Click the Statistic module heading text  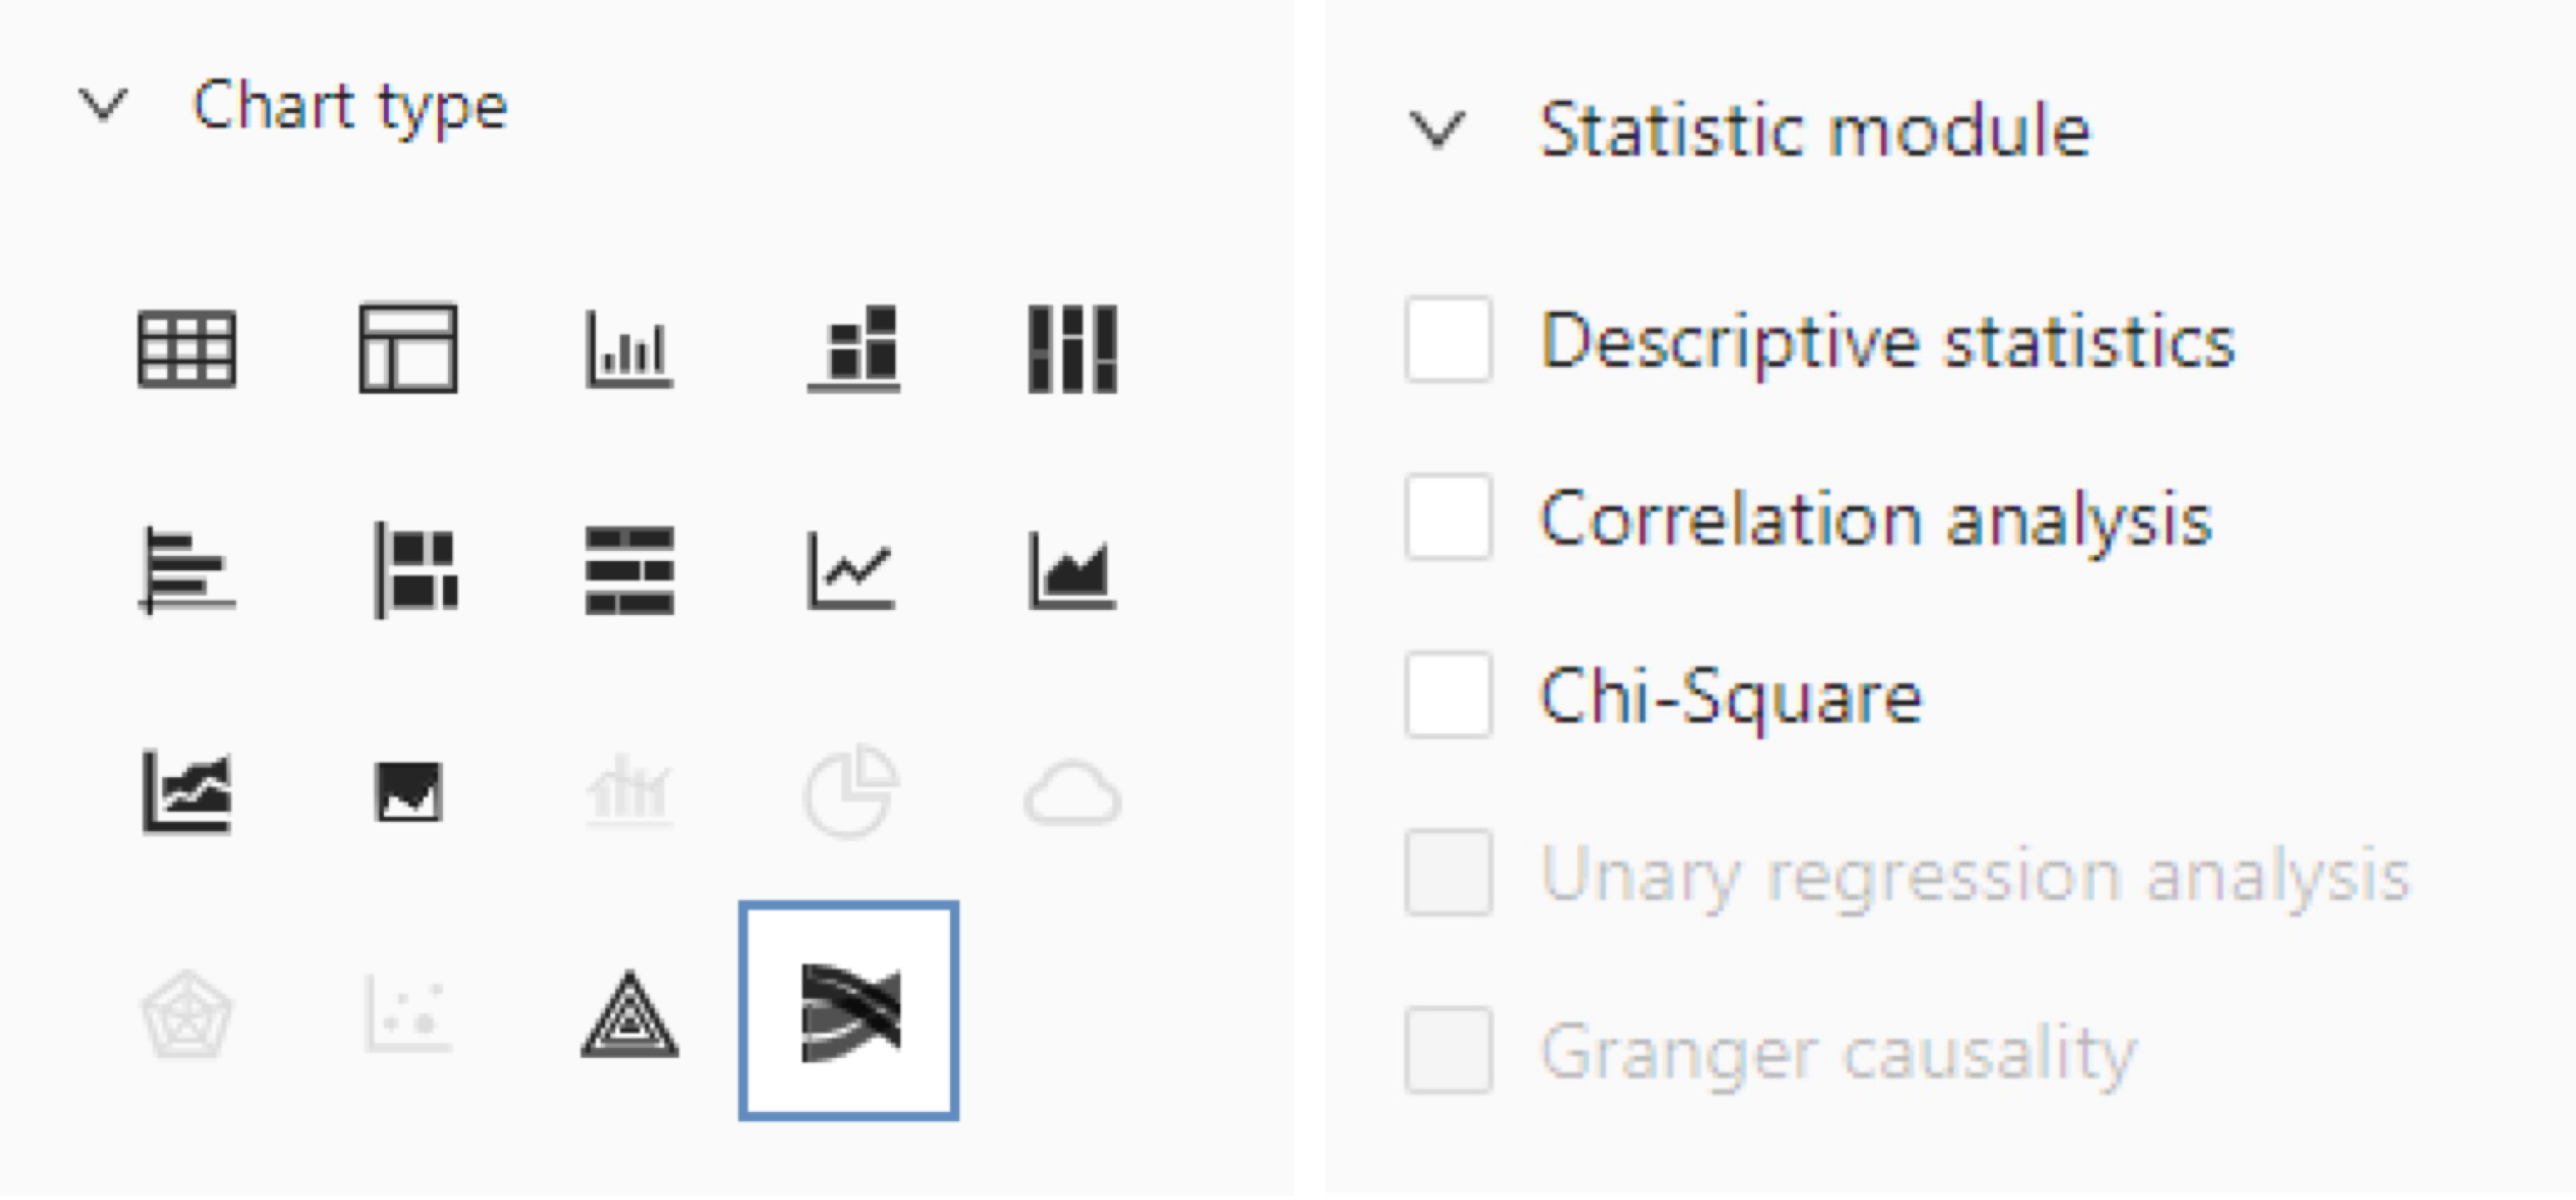pos(1815,129)
